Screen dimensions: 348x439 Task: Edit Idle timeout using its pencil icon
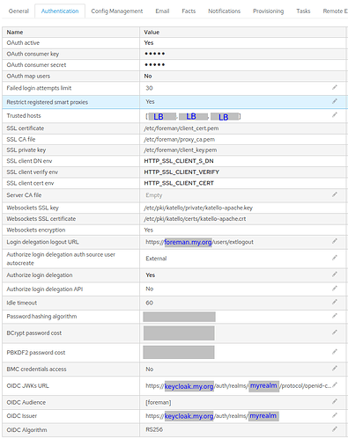[335, 302]
